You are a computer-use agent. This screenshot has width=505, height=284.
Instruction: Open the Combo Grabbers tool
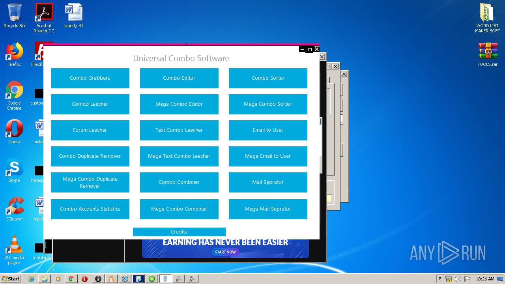coord(90,78)
